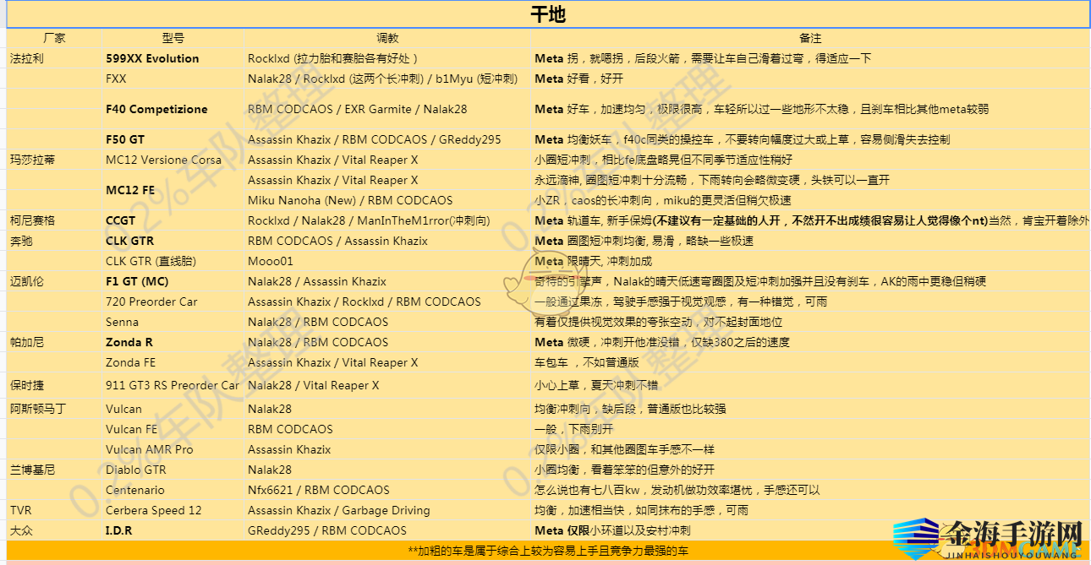
Task: Select the 柯尼赛格 manufacturer cell
Action: [x=54, y=220]
